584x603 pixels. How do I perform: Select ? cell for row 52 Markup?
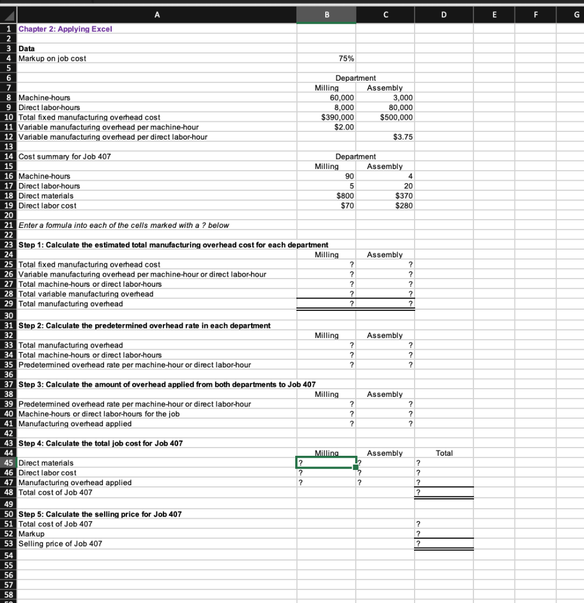point(444,534)
